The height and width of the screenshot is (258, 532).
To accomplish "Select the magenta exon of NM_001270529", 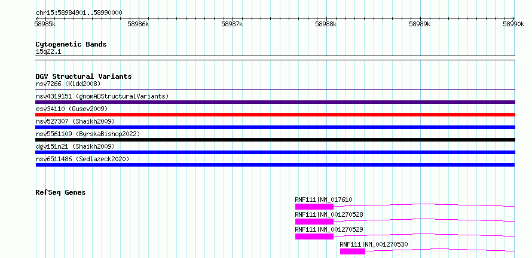I will [314, 236].
